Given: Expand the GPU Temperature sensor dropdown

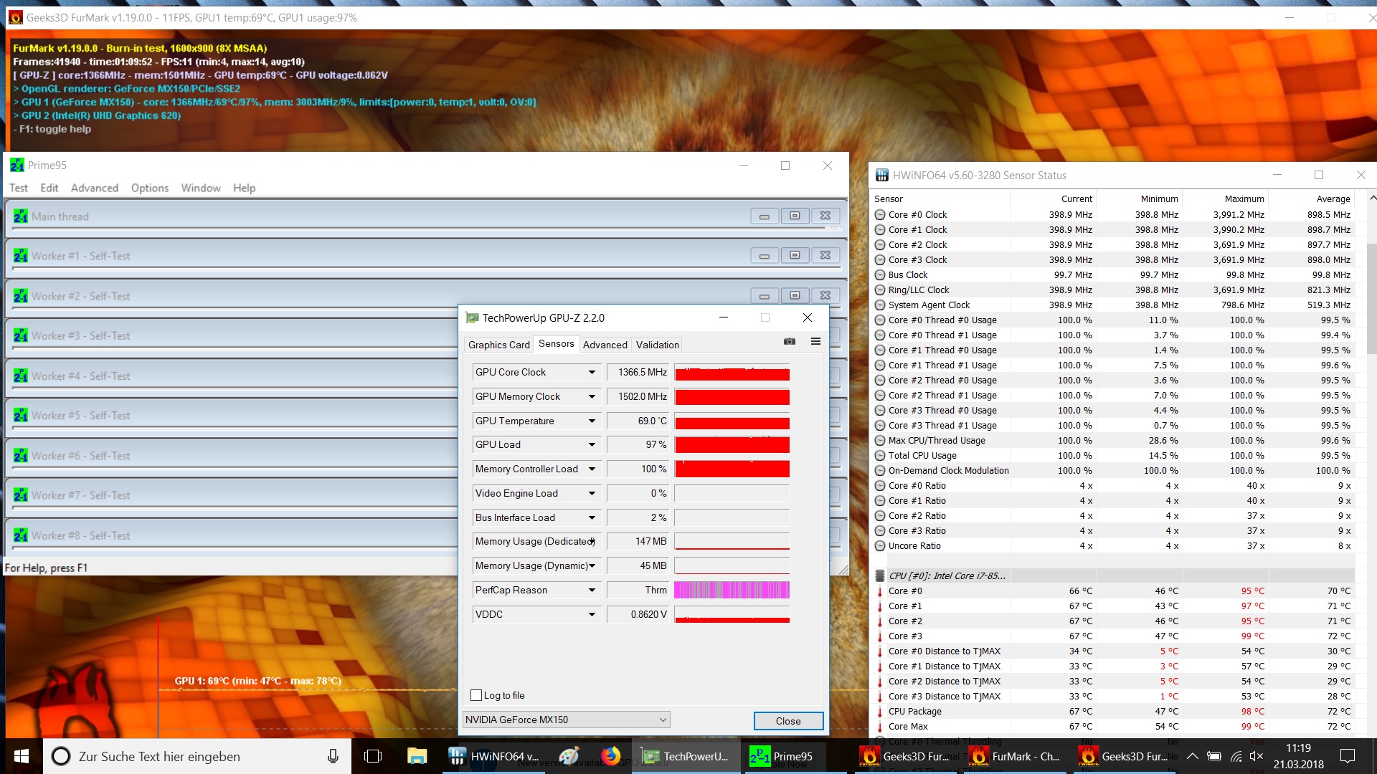Looking at the screenshot, I should (592, 421).
